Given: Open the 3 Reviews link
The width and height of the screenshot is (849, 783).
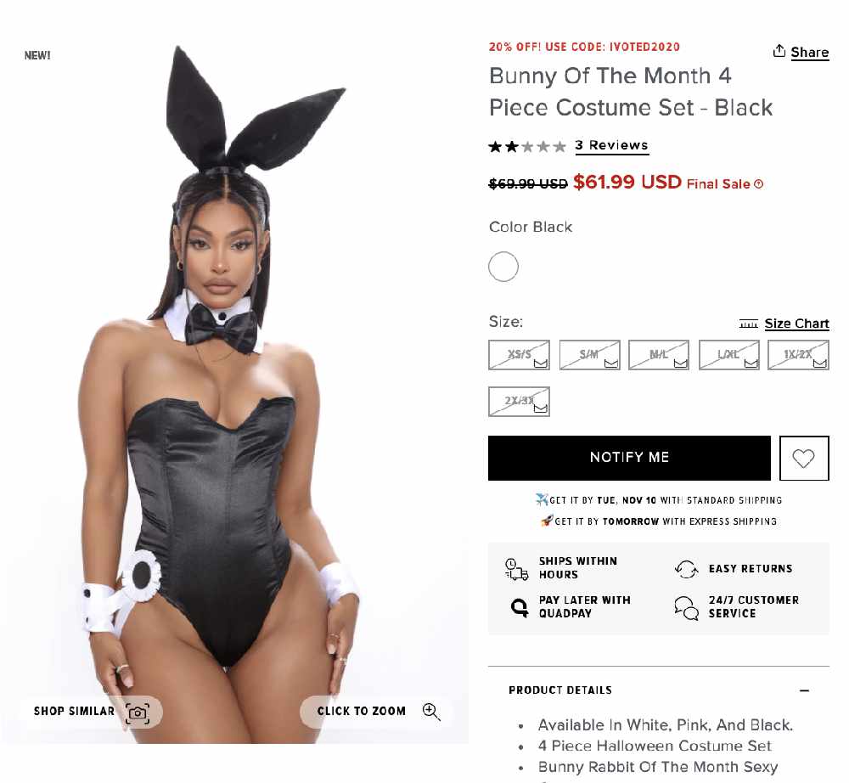Looking at the screenshot, I should pyautogui.click(x=612, y=145).
